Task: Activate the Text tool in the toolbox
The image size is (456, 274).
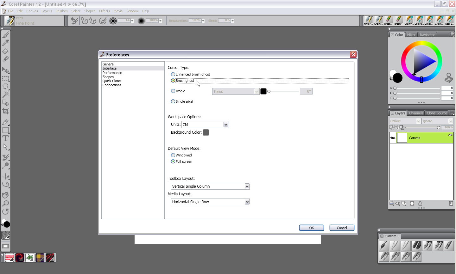Action: (x=5, y=138)
